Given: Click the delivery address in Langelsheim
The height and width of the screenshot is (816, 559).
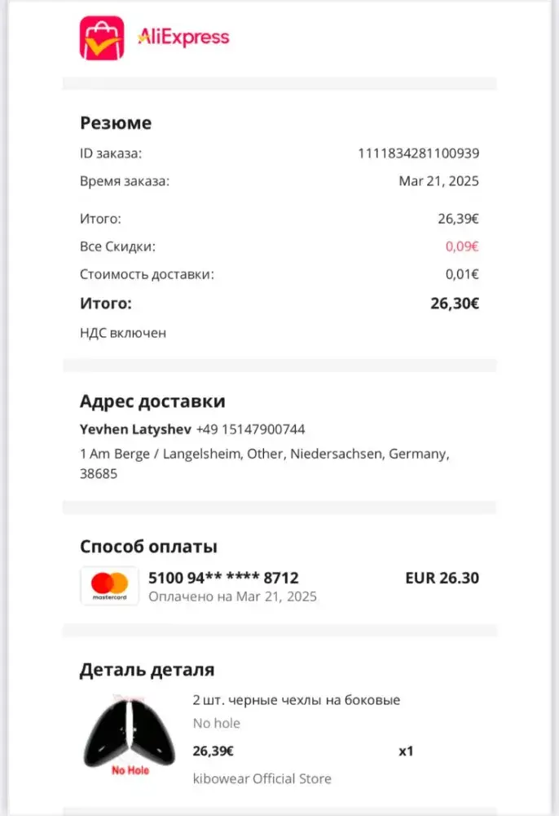Looking at the screenshot, I should tap(264, 463).
